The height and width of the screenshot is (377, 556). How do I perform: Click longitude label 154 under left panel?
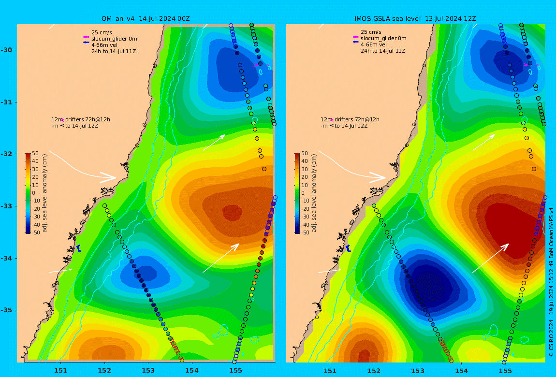tap(192, 371)
